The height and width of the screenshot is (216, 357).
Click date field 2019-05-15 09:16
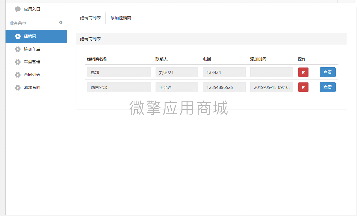pyautogui.click(x=272, y=87)
